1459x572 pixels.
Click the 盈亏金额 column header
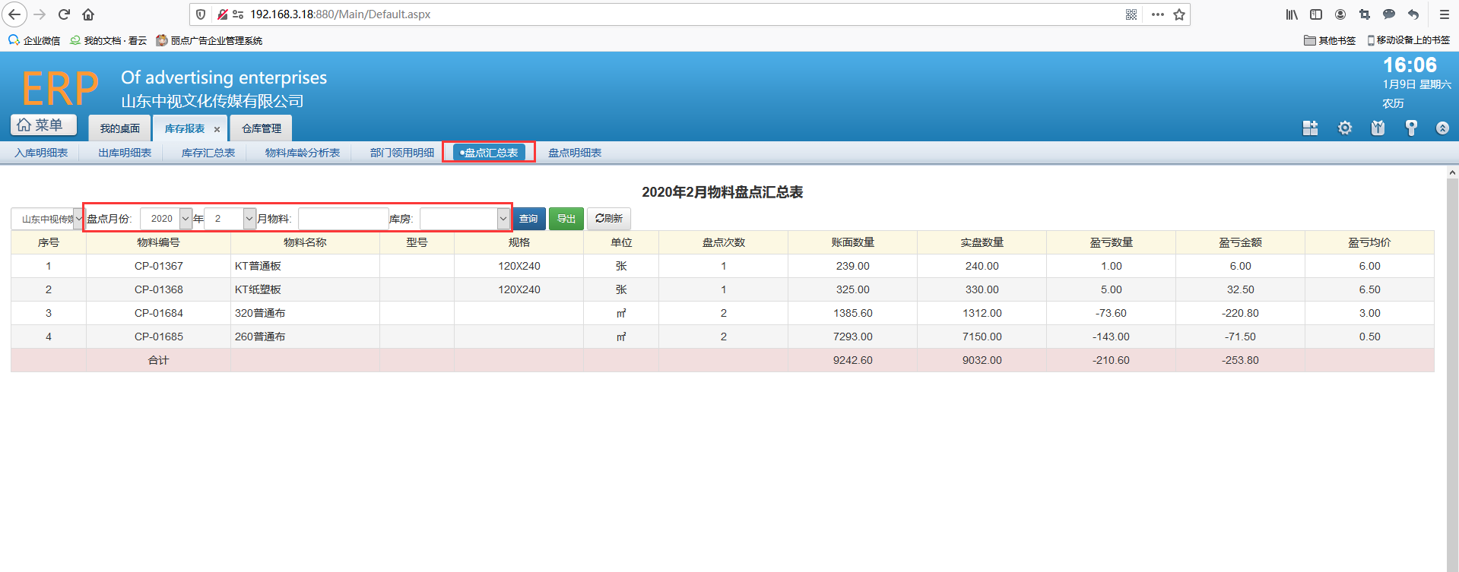(1240, 242)
